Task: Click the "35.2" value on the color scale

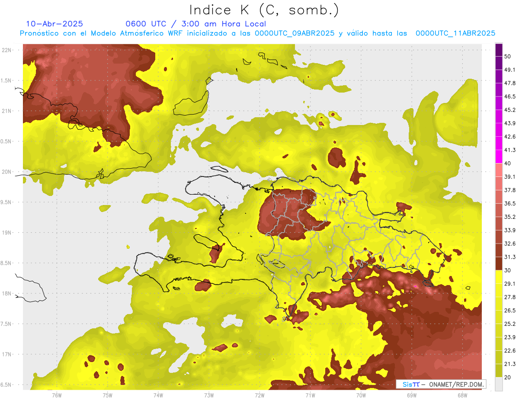Action: coord(510,217)
